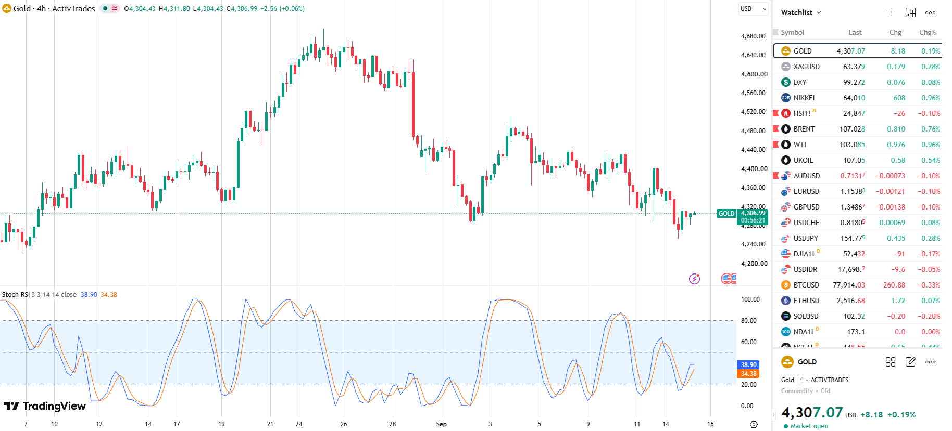Open watchlist advanced view table icon
Screen dimensions: 952x431
point(910,12)
